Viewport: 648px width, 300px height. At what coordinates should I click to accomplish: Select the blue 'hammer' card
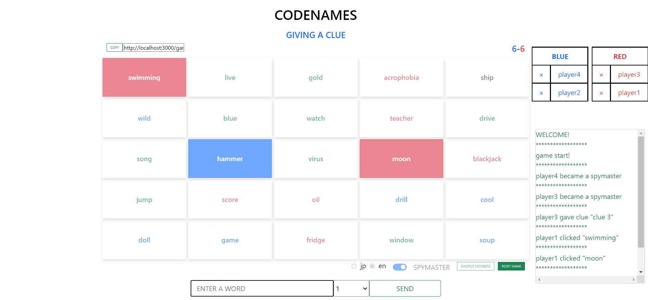[230, 159]
